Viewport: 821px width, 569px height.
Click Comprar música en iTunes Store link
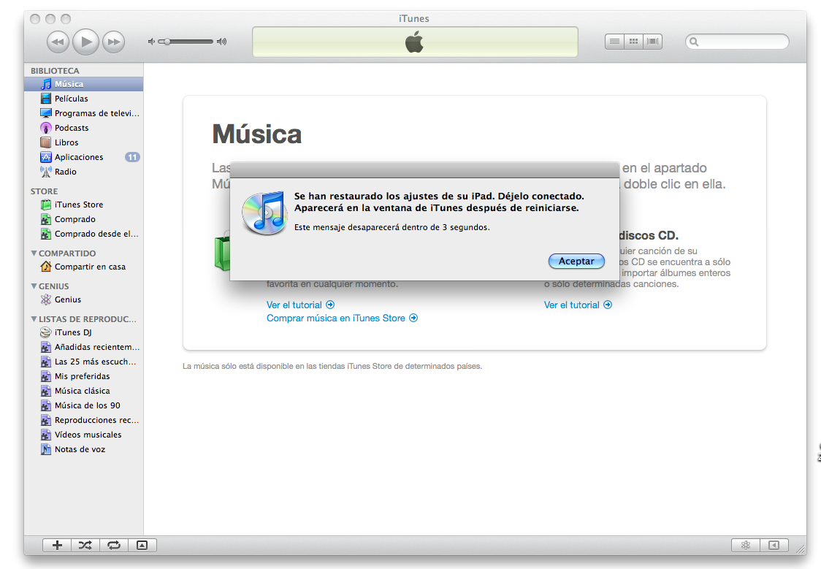(342, 318)
